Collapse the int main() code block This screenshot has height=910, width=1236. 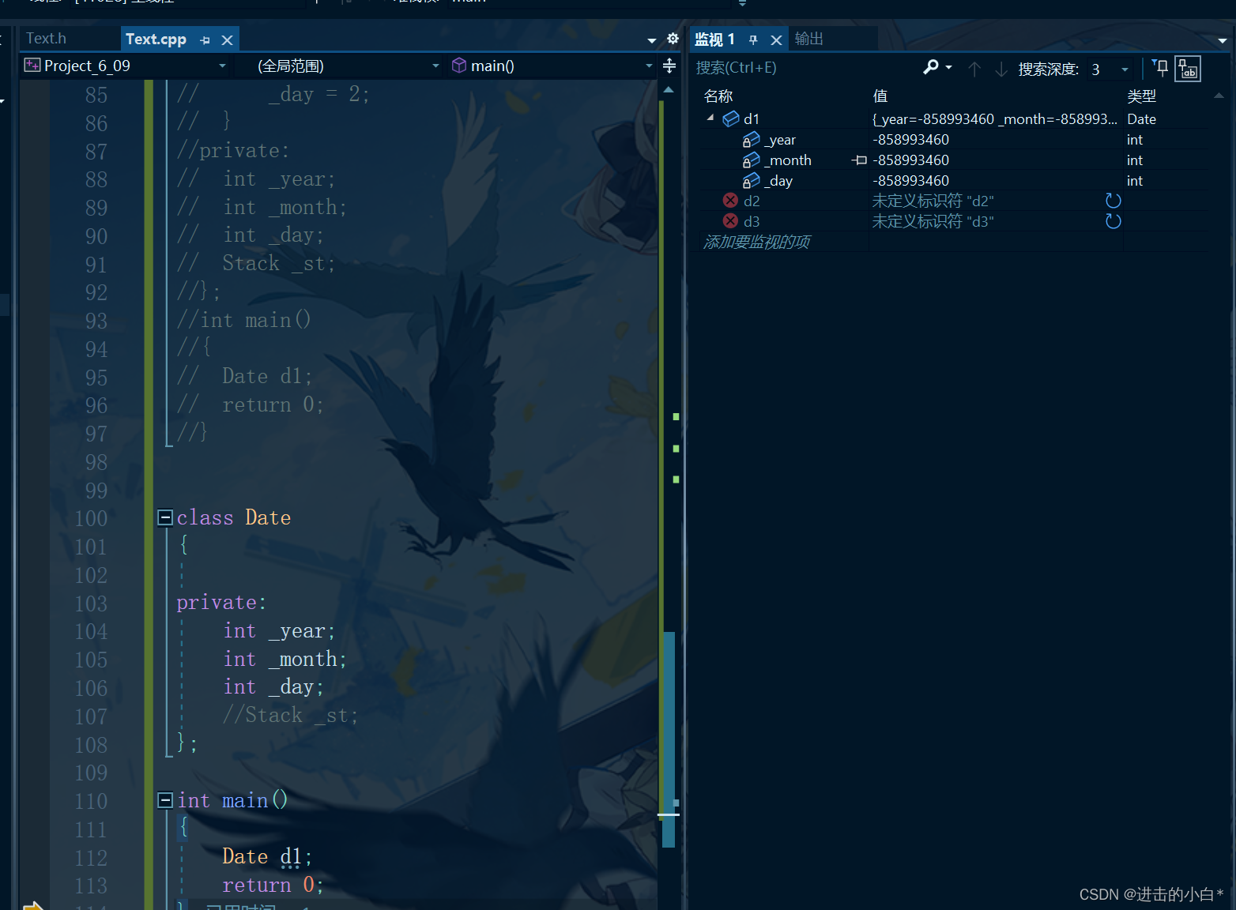pyautogui.click(x=165, y=800)
